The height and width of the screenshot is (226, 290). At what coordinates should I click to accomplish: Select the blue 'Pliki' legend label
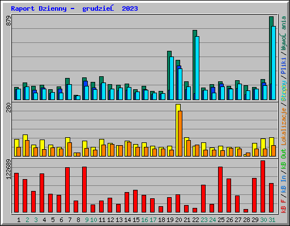[x=284, y=66]
